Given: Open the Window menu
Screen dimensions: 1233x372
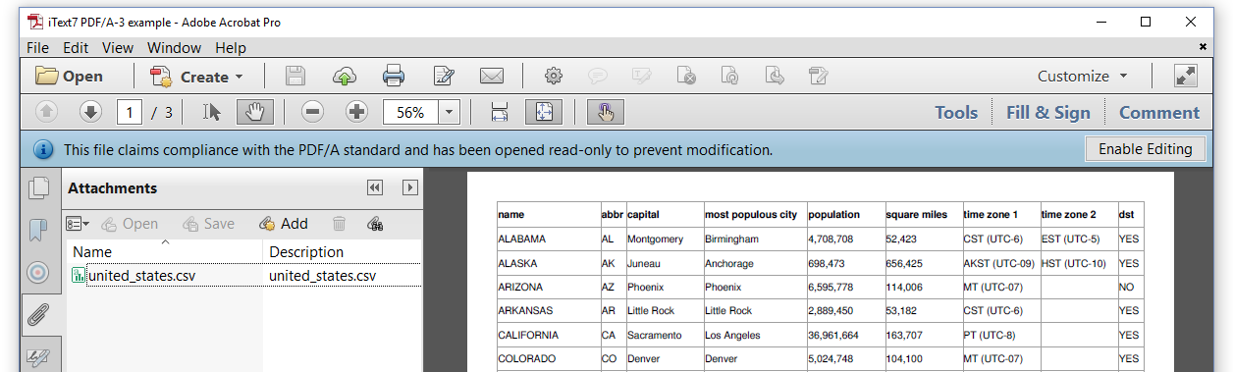Looking at the screenshot, I should pyautogui.click(x=174, y=47).
